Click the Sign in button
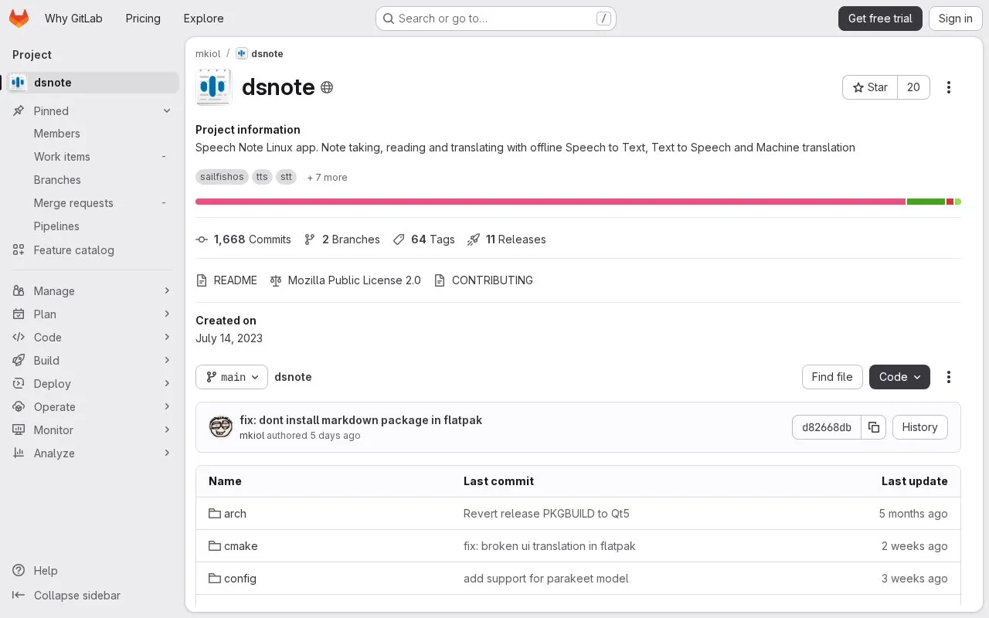 [956, 19]
